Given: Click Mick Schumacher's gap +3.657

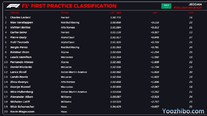Looking at the screenshot, I should [x=155, y=107].
